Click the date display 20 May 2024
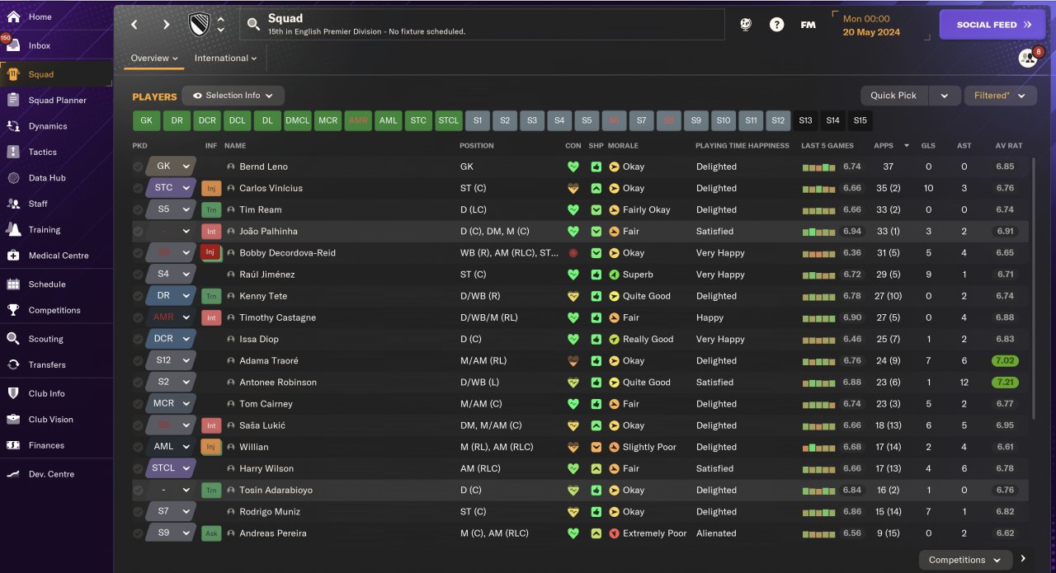1056x573 pixels. pyautogui.click(x=871, y=32)
